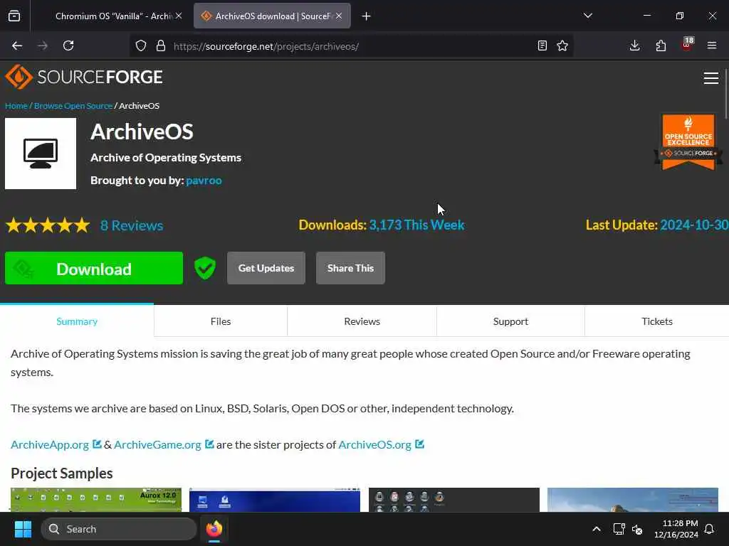Open the Summary tab
This screenshot has width=729, height=546.
click(77, 321)
